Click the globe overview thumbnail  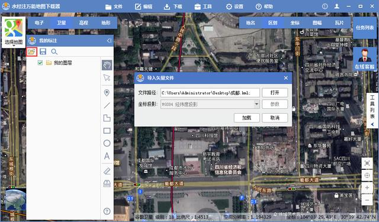click(x=15, y=200)
